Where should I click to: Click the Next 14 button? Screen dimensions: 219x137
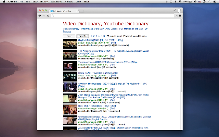[82, 36]
